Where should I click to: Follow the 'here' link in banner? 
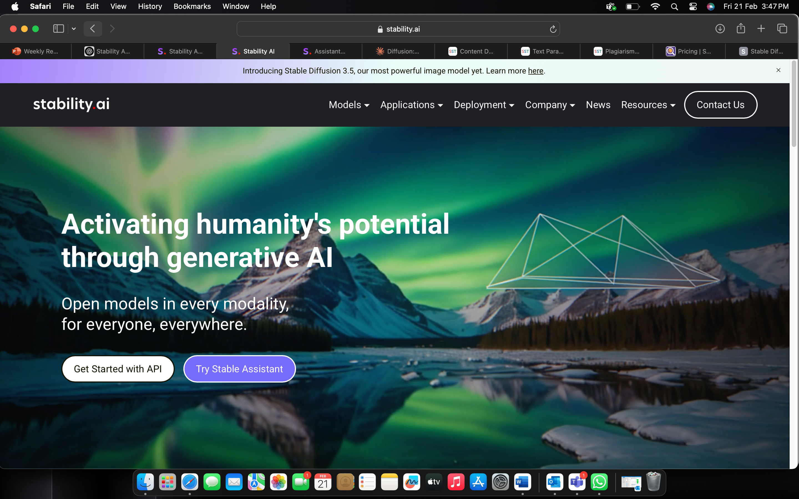point(535,71)
